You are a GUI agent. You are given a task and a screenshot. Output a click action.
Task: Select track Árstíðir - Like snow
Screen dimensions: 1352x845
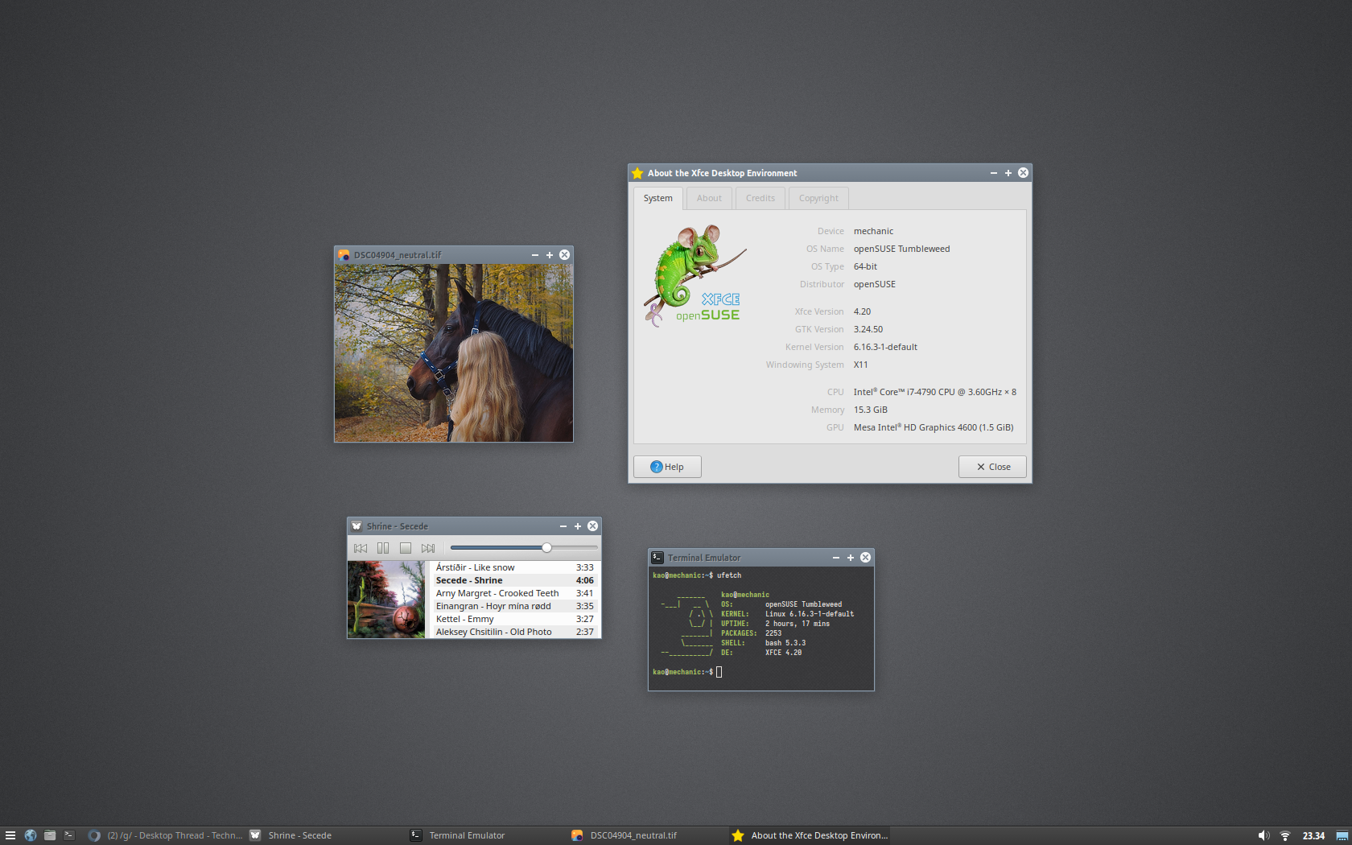(x=515, y=567)
